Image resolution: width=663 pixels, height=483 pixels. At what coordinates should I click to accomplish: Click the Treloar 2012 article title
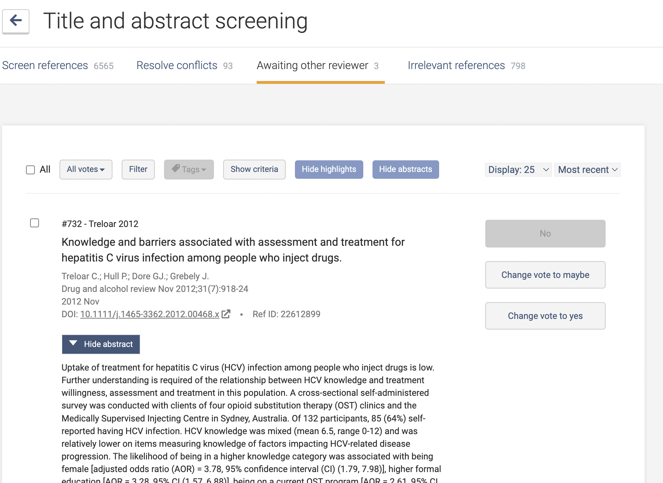point(233,250)
